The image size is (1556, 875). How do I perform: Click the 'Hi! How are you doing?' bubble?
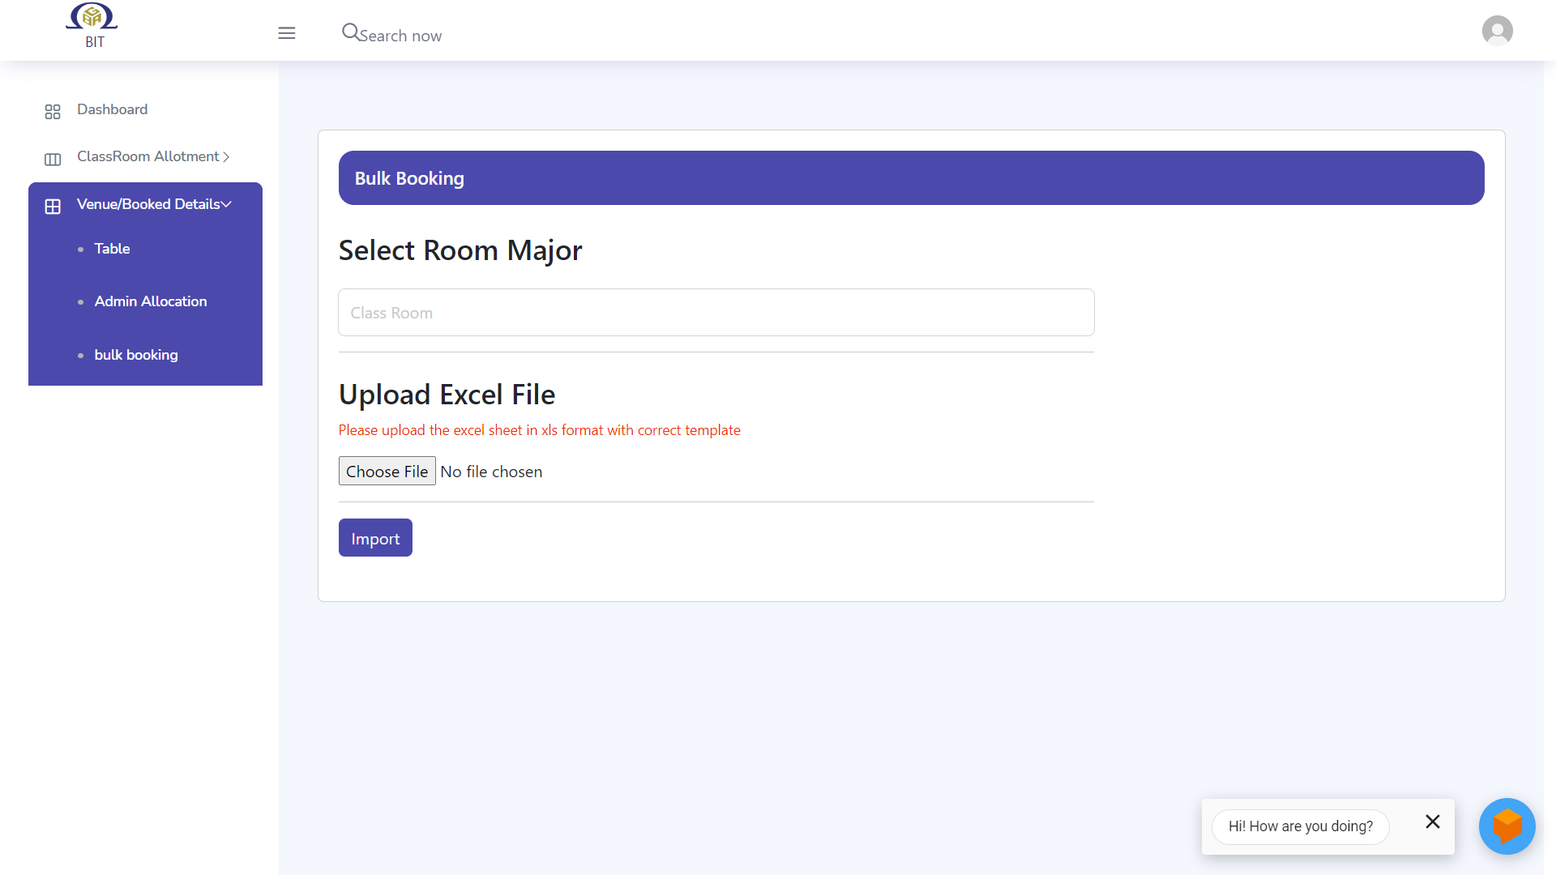click(x=1300, y=826)
